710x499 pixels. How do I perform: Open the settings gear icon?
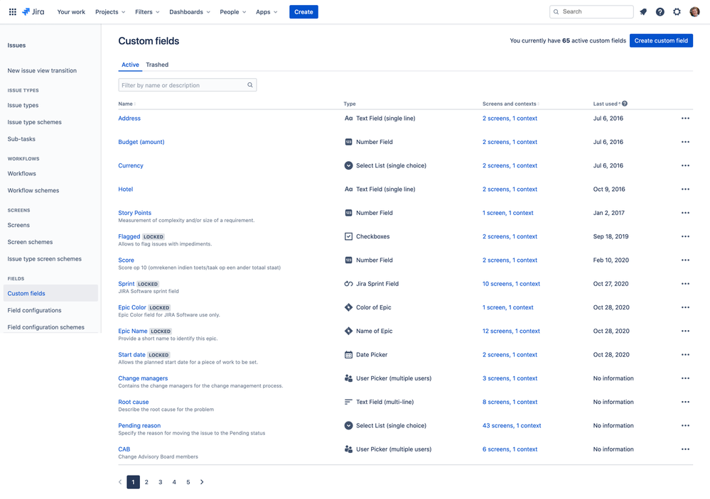click(x=677, y=12)
